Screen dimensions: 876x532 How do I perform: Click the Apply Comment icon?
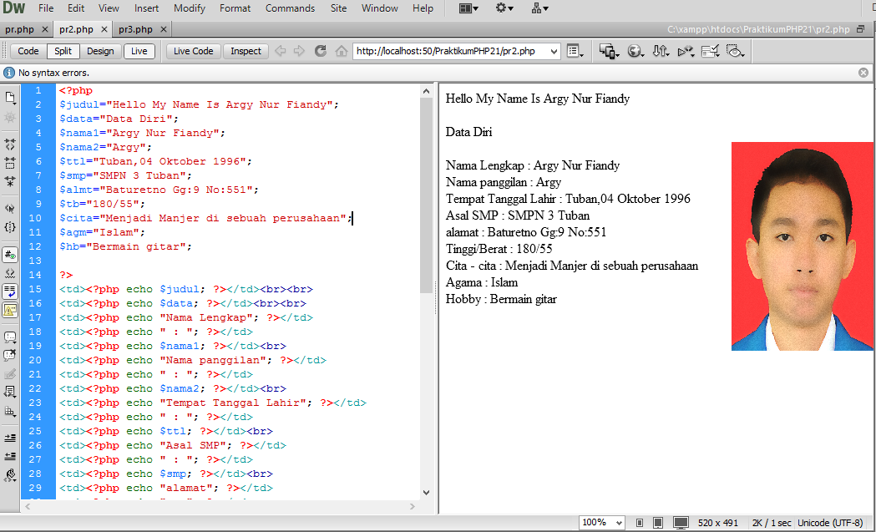click(10, 337)
